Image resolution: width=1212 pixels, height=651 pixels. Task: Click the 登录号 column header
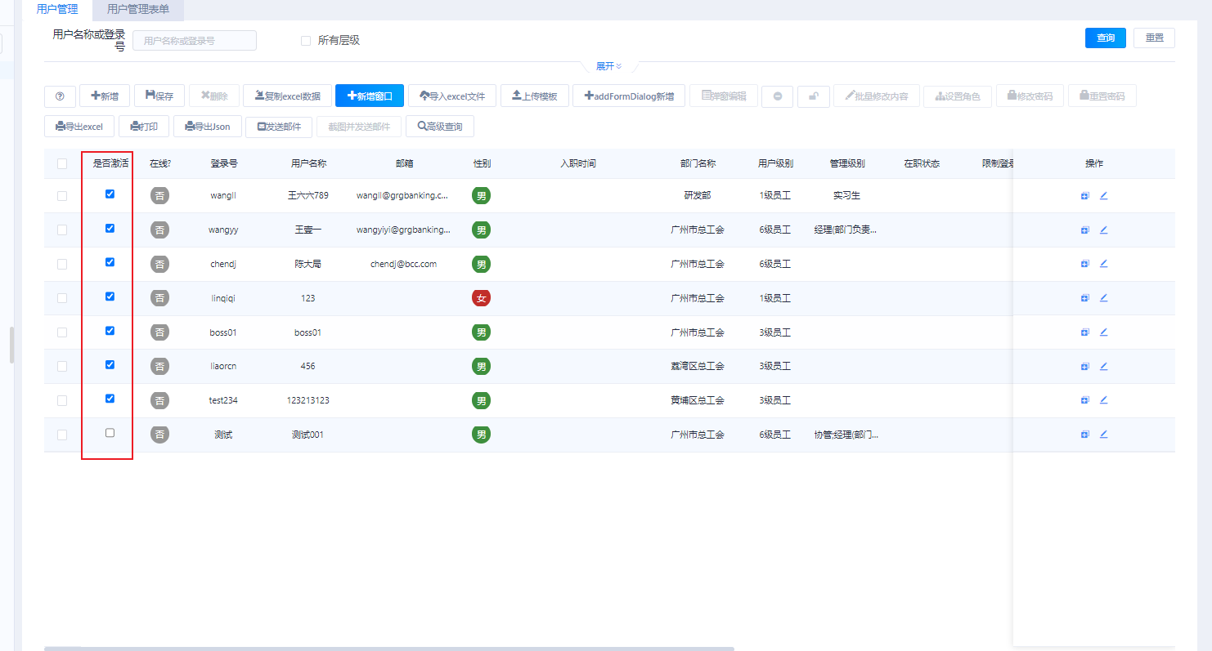(x=224, y=163)
